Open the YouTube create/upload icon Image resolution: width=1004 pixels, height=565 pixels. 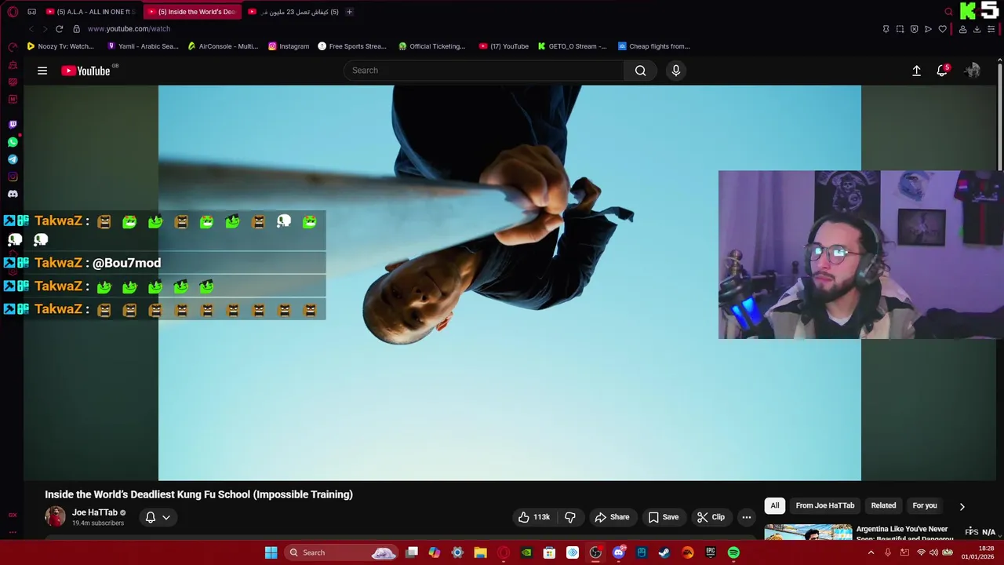916,71
